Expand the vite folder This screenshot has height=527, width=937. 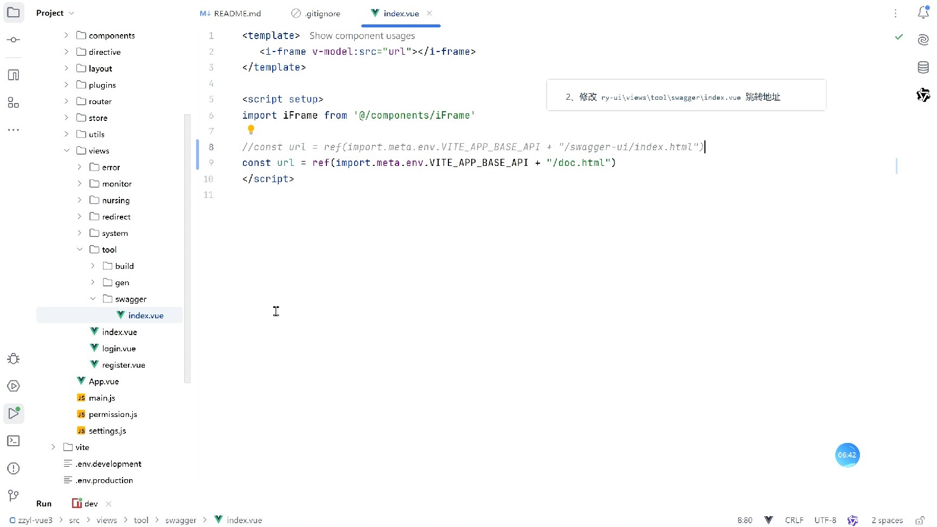[x=53, y=447]
